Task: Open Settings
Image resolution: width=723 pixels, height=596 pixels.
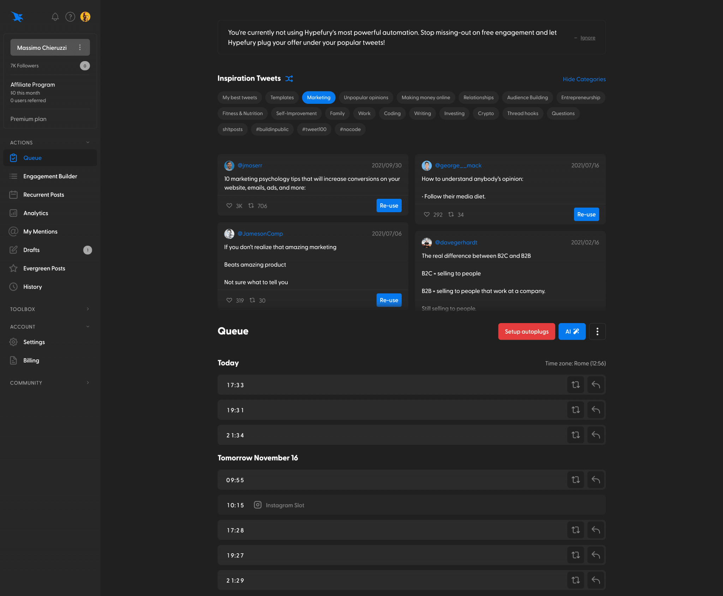Action: [x=50, y=342]
